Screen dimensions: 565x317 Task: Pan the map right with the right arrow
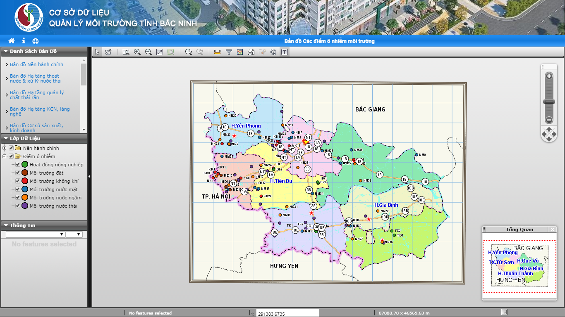[x=554, y=134]
